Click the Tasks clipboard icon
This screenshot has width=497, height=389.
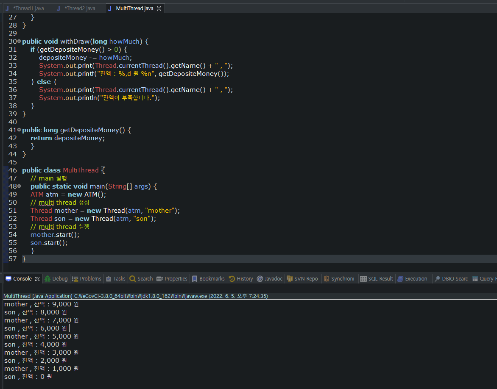pyautogui.click(x=109, y=279)
